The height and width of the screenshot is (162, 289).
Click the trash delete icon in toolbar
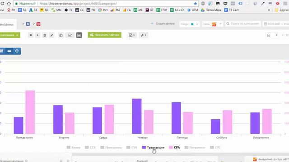[45, 35]
